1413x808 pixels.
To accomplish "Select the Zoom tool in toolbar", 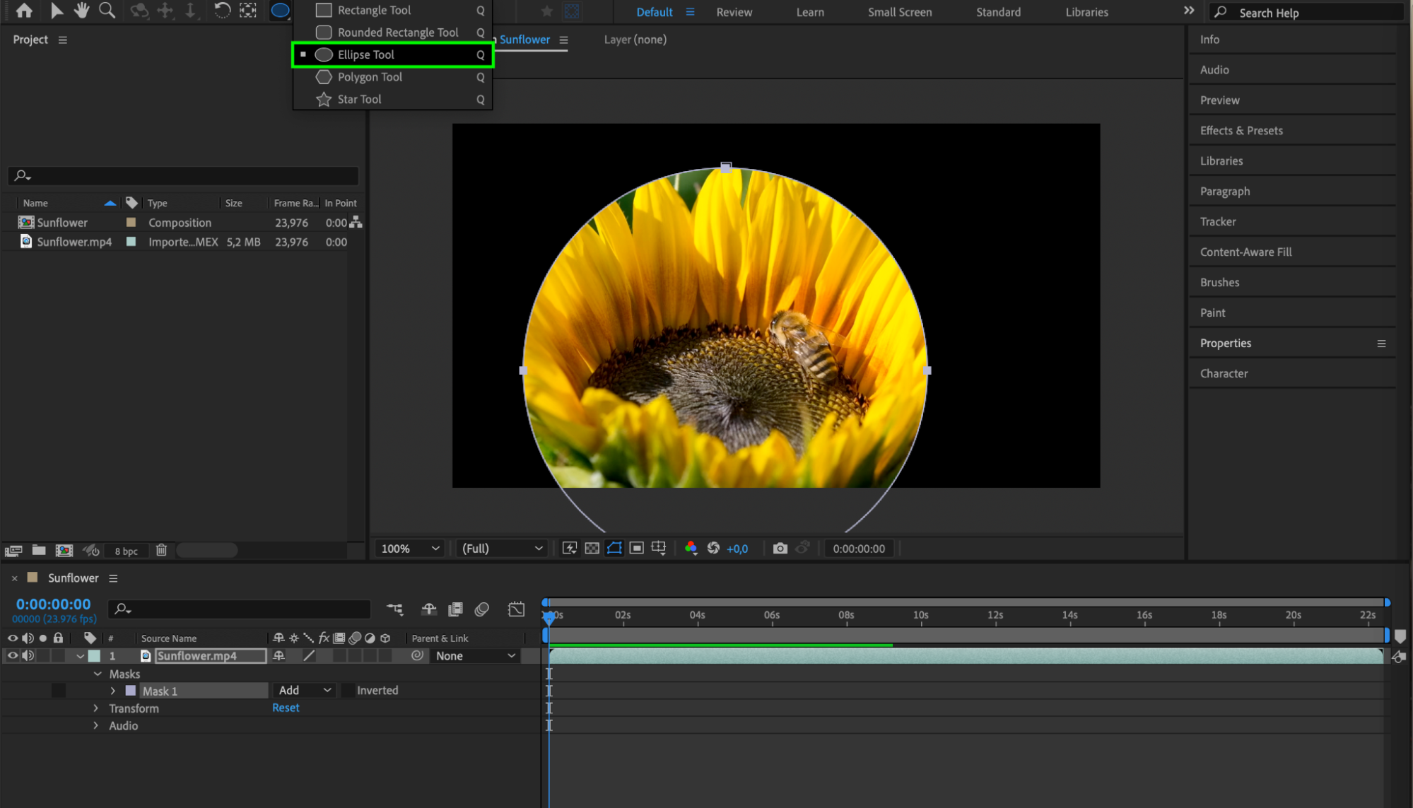I will [x=107, y=11].
